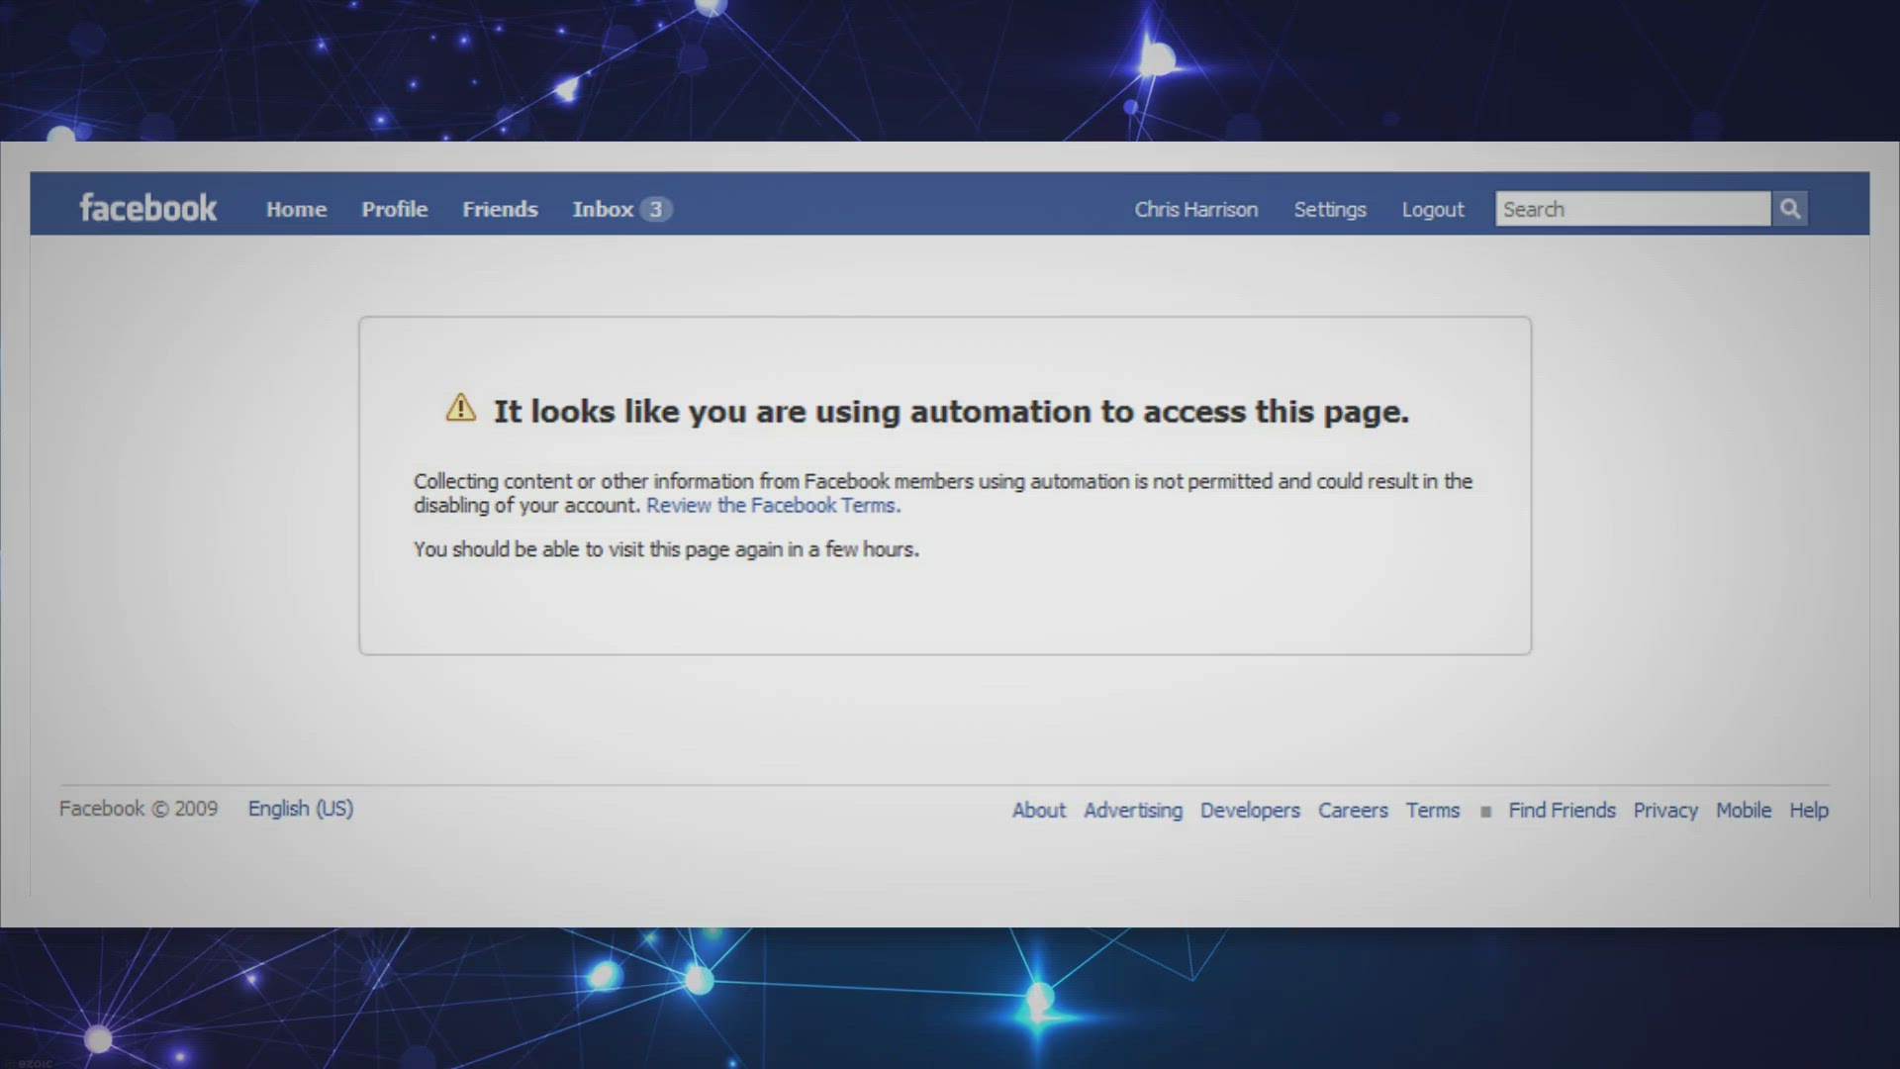Click 'You should be able to visit' text
Screen dimensions: 1900x1069
point(666,549)
